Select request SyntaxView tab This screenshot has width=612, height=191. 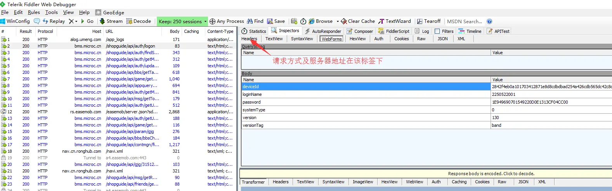click(x=302, y=39)
